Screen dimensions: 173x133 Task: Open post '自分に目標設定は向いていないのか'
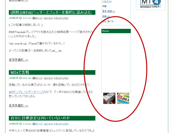40,118
